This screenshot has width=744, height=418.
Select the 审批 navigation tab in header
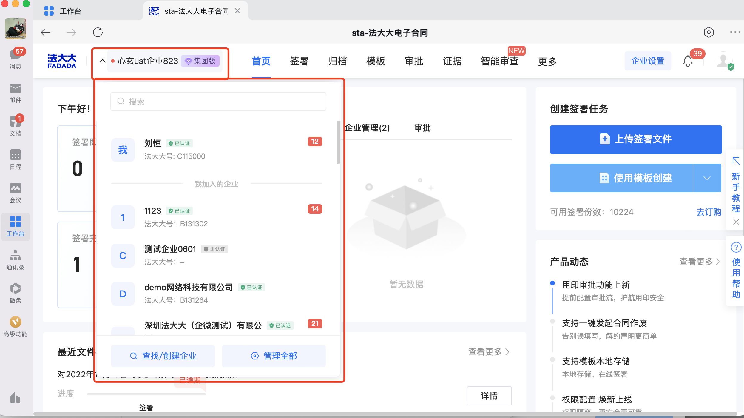414,61
